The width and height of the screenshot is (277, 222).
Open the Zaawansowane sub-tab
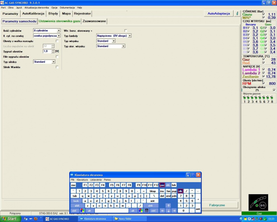coord(95,21)
